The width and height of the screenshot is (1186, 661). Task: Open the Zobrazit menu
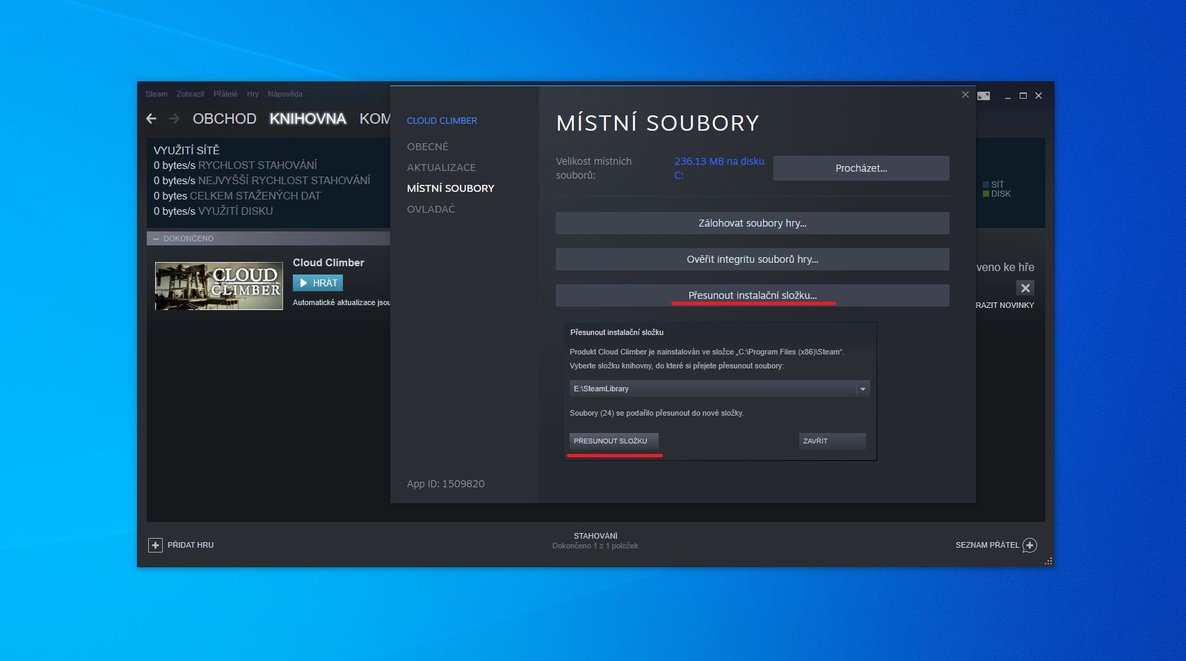[x=190, y=94]
